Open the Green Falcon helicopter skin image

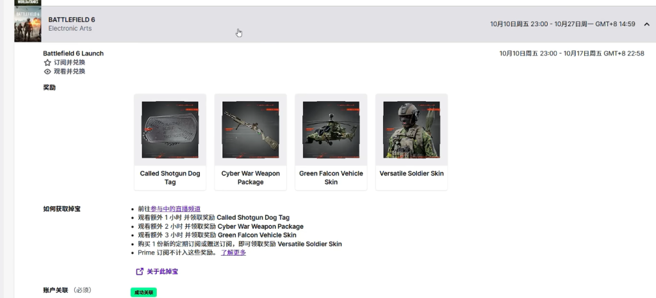point(331,129)
